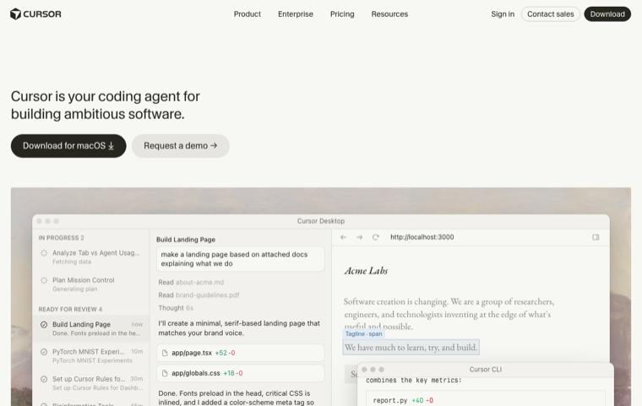Toggle the side panel icon in browser toolbar
This screenshot has height=406, width=642.
click(x=596, y=237)
